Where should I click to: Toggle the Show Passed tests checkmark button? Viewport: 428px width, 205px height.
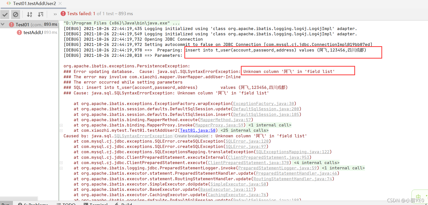pos(5,14)
